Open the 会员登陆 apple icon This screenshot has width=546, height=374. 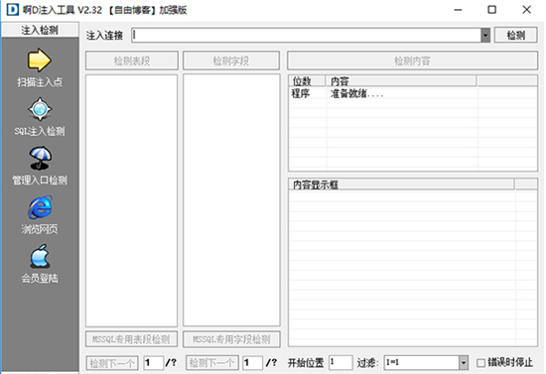pyautogui.click(x=40, y=256)
